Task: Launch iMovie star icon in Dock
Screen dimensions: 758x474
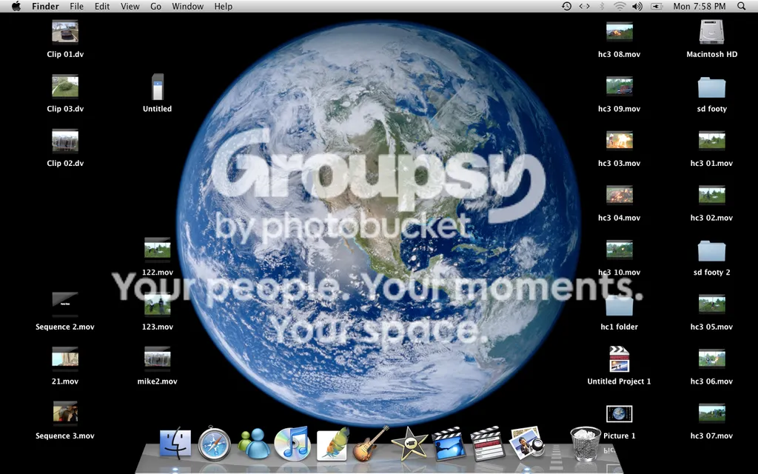Action: pos(410,444)
